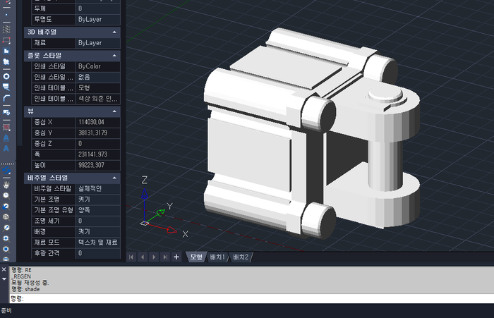The image size is (494, 318).
Task: Click the Zoom extents icon
Action: tap(6, 250)
